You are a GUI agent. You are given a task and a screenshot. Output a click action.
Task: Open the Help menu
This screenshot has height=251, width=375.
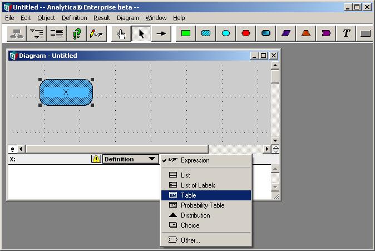click(179, 18)
